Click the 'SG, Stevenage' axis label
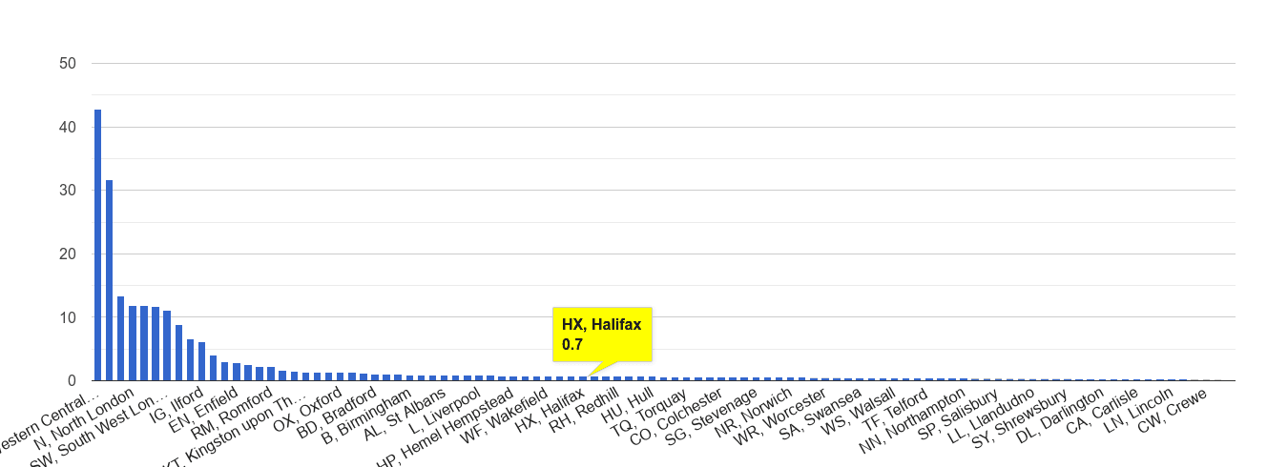This screenshot has height=467, width=1288. 712,416
